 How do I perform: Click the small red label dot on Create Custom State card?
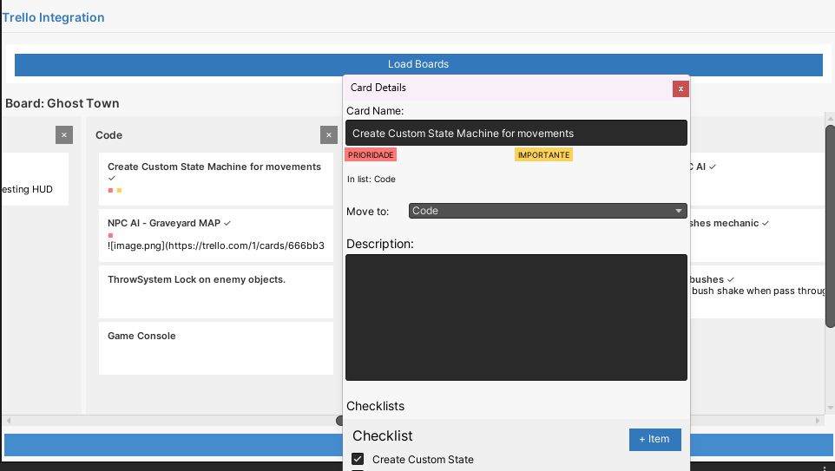[x=111, y=190]
